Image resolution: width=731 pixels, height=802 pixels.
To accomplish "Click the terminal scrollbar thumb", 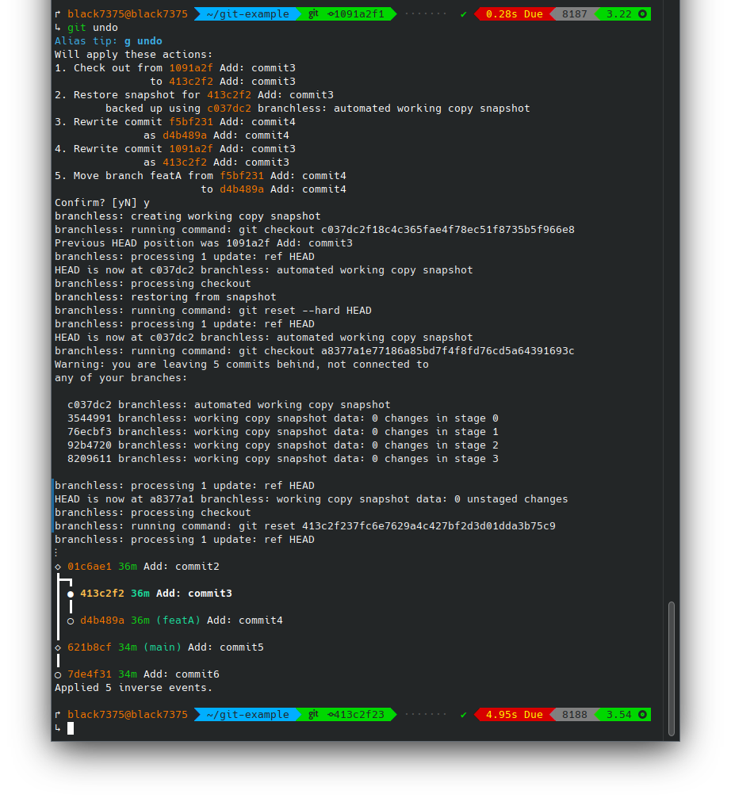I will [672, 669].
